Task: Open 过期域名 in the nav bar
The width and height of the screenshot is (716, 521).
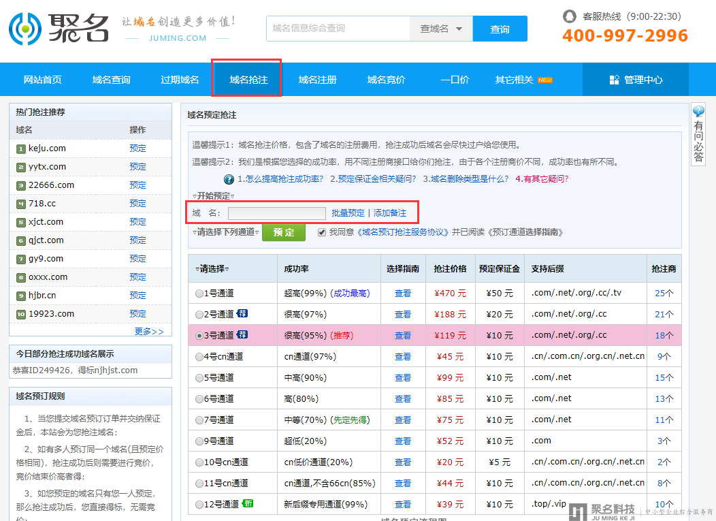Action: (180, 80)
